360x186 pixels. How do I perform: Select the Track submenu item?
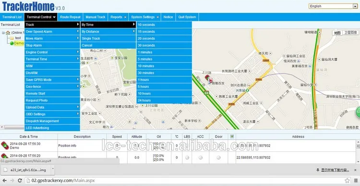pos(52,25)
